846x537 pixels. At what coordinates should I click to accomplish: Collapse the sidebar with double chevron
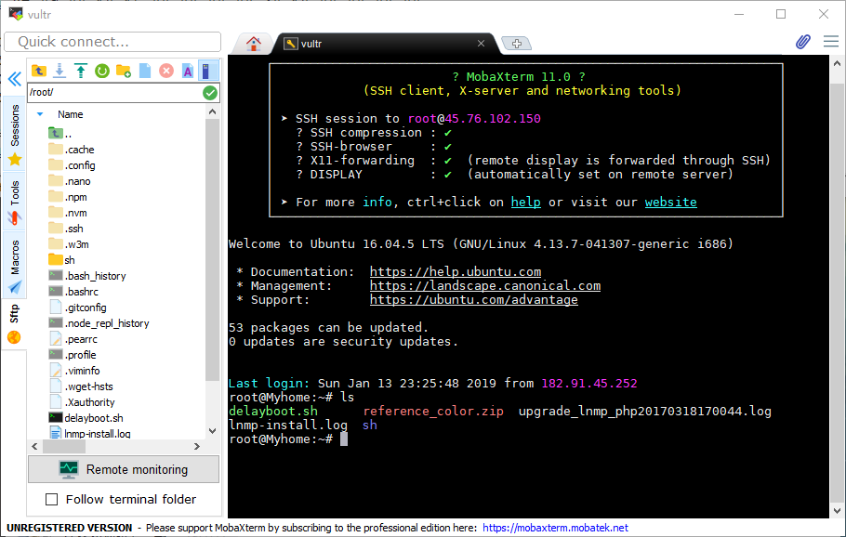click(14, 79)
